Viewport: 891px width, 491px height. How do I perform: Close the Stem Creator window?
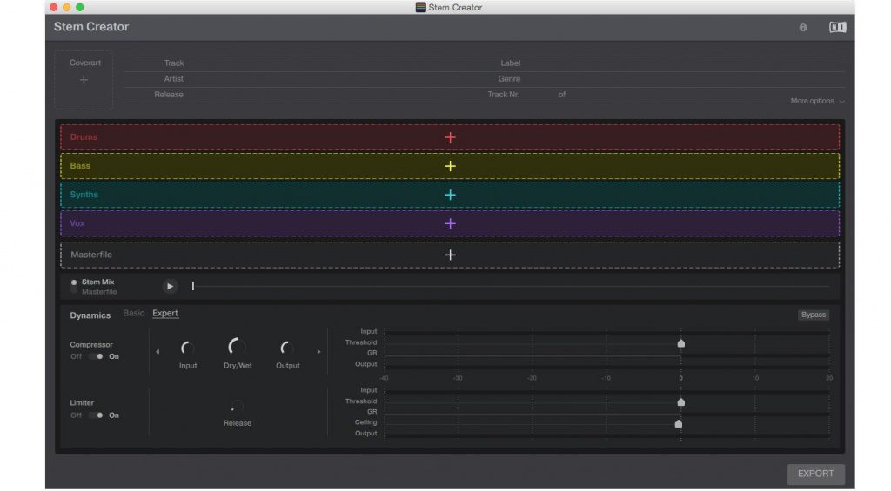[53, 7]
